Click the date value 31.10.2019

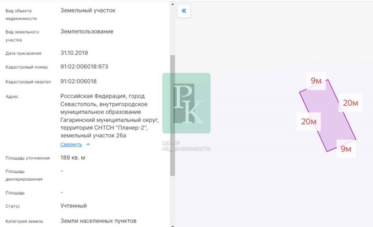point(74,53)
